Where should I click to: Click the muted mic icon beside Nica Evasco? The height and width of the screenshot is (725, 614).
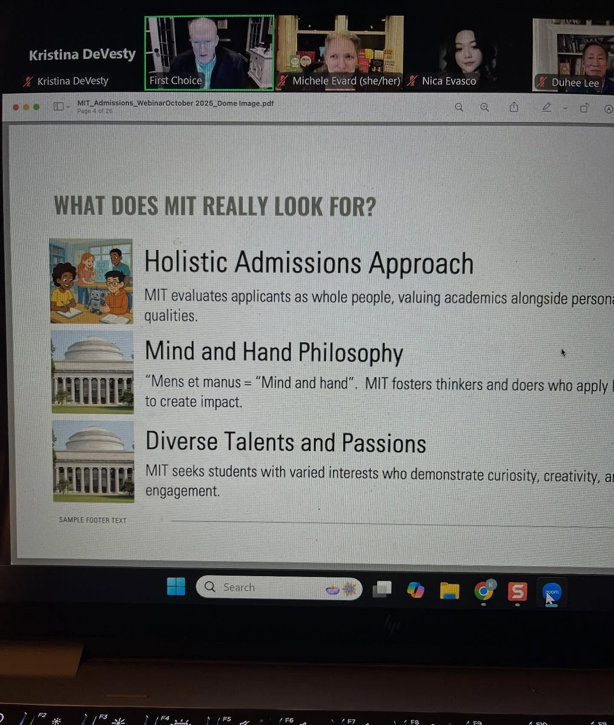tap(412, 81)
